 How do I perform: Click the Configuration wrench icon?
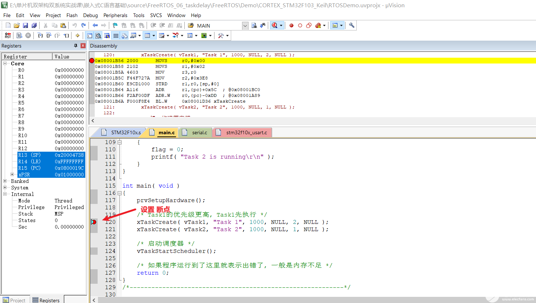351,25
